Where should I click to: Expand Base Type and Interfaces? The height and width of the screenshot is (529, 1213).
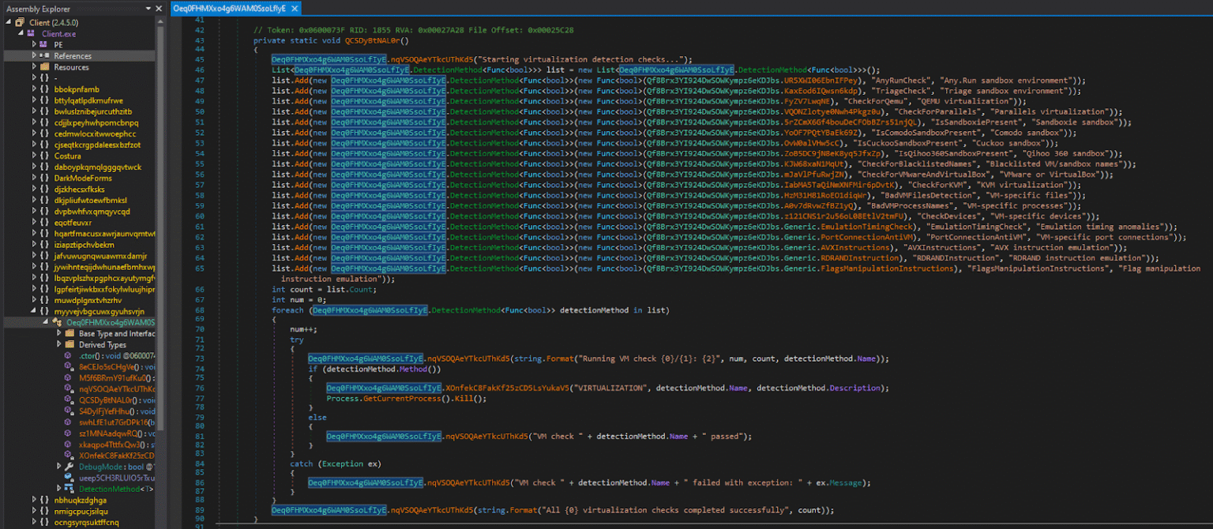tap(58, 334)
